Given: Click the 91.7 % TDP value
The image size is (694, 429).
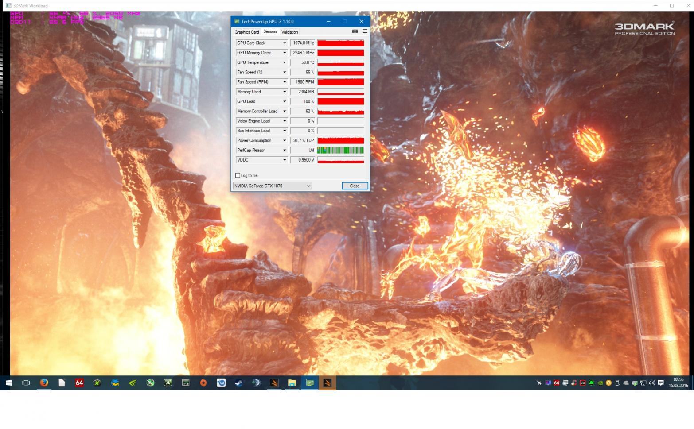Looking at the screenshot, I should coord(303,140).
